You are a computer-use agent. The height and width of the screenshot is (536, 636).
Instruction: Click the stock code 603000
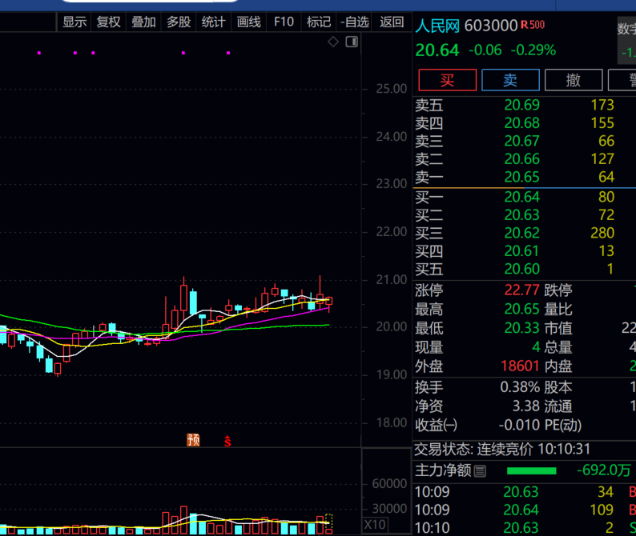point(491,26)
